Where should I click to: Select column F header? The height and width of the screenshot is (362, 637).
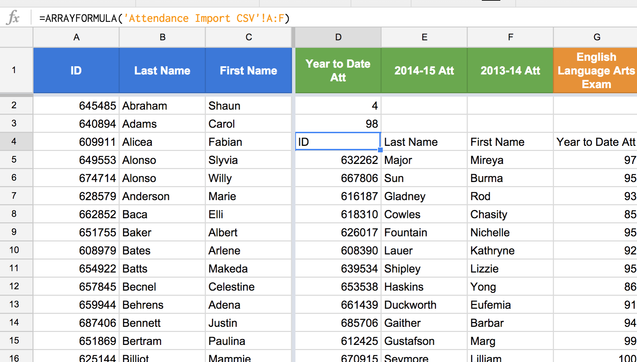coord(510,37)
